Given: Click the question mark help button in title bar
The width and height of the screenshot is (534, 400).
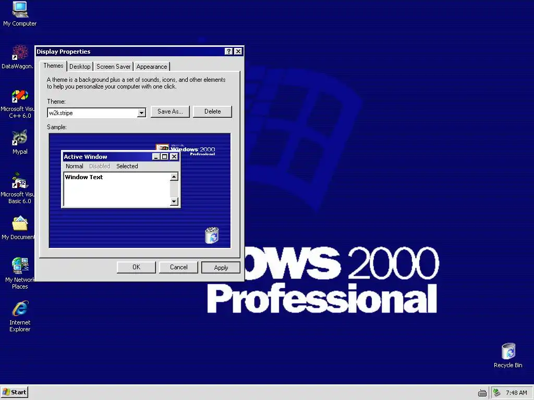Looking at the screenshot, I should point(228,52).
